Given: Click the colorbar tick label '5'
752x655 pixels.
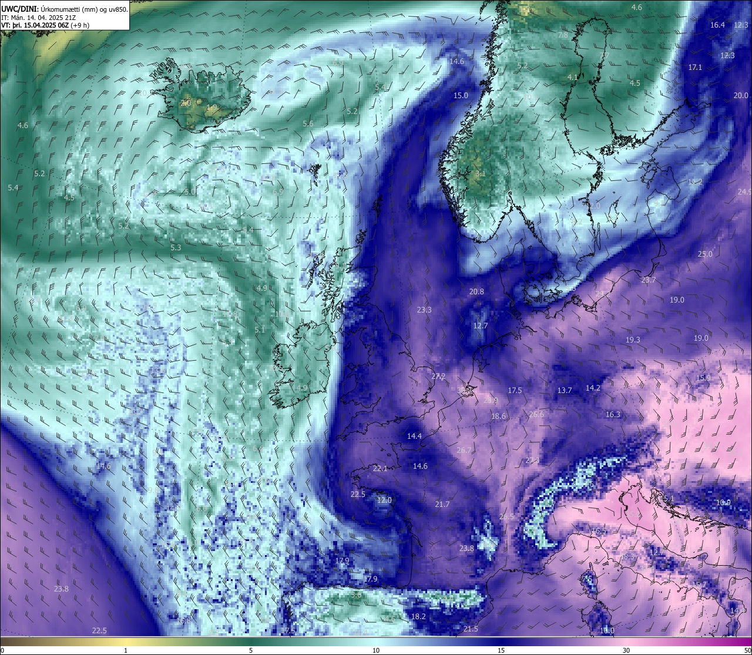Looking at the screenshot, I should pyautogui.click(x=251, y=650).
